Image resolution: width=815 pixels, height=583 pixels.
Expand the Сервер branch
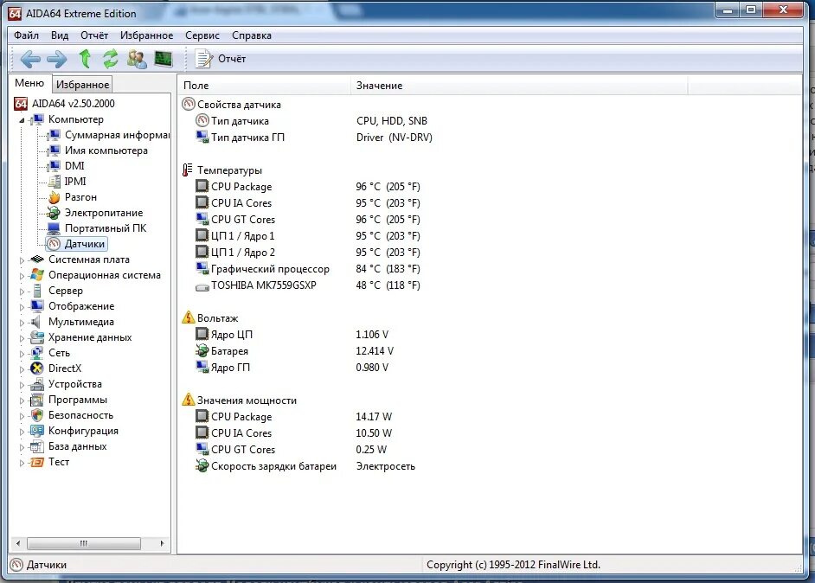coord(22,291)
